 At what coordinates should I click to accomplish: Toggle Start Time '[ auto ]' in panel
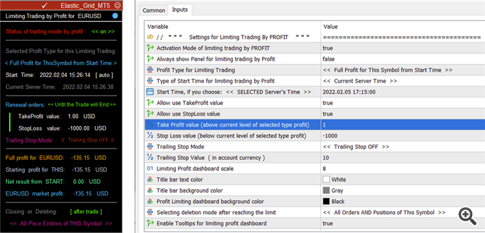104,75
